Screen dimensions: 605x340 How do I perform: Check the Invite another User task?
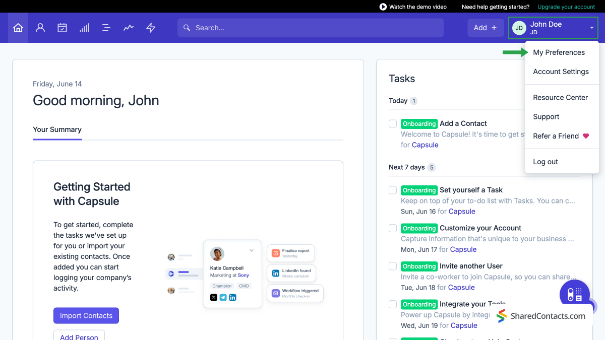pos(393,266)
